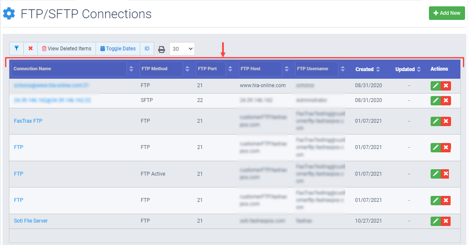Click the FTP Host filter input field

[260, 69]
